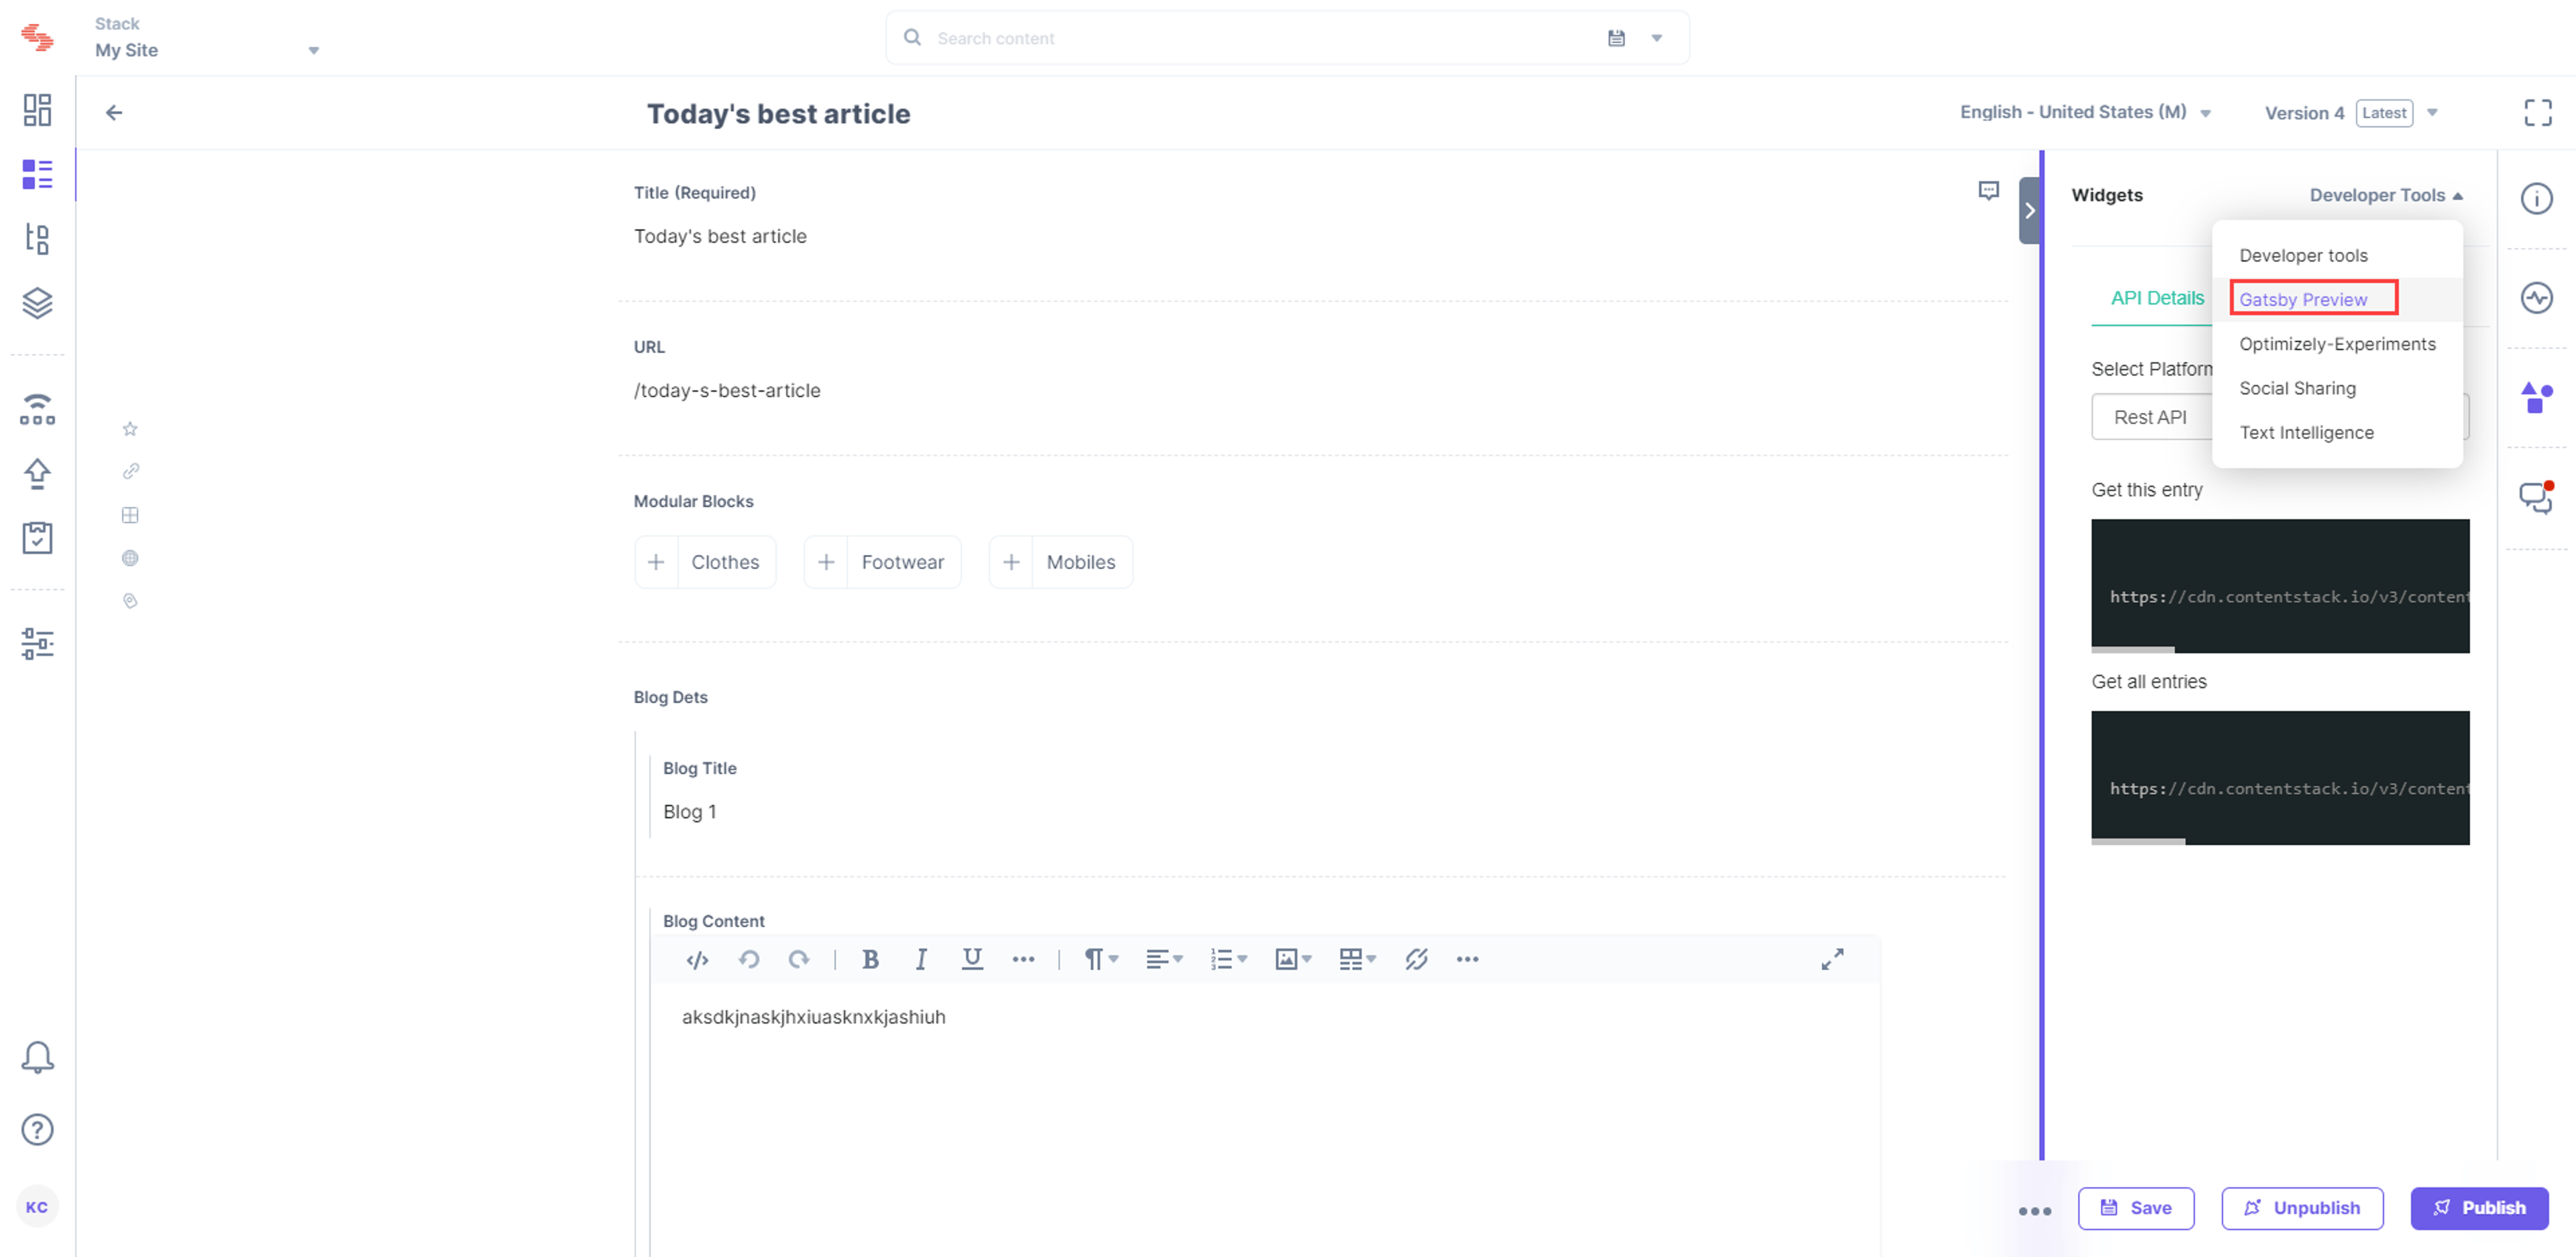Add a Footwear modular block
The image size is (2576, 1257).
tap(882, 562)
